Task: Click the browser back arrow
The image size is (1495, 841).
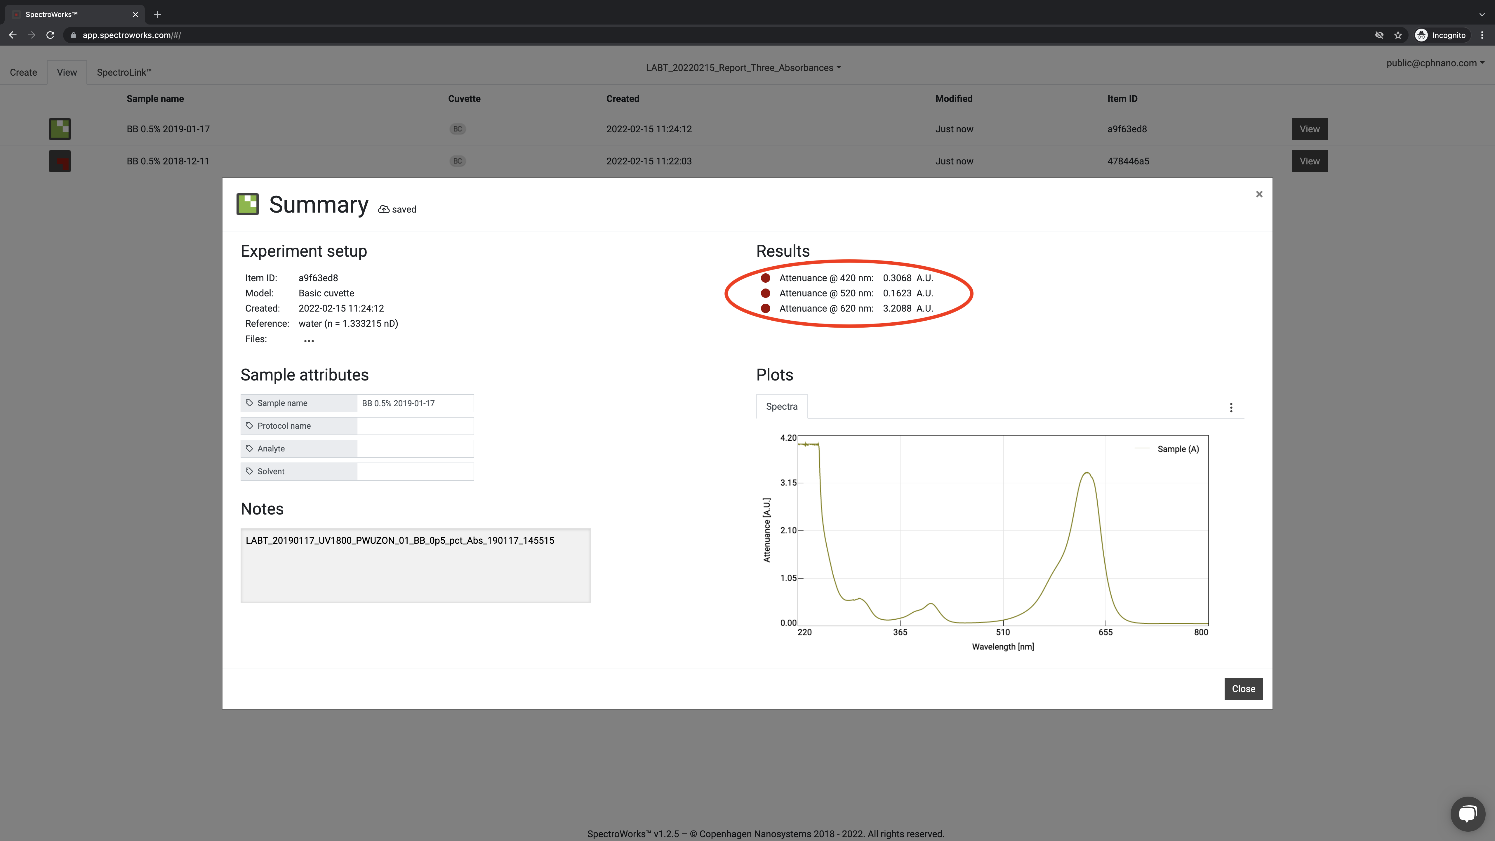Action: 13,35
